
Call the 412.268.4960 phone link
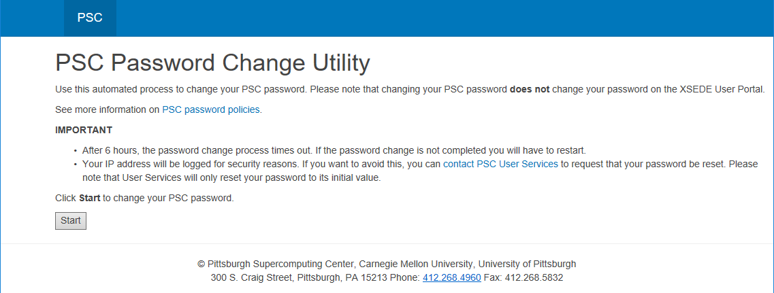click(451, 277)
